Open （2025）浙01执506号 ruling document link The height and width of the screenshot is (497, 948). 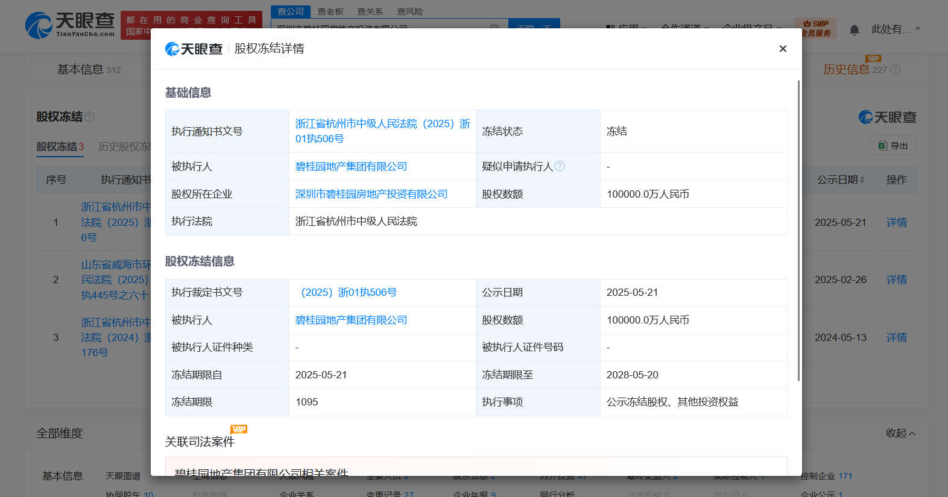click(349, 292)
